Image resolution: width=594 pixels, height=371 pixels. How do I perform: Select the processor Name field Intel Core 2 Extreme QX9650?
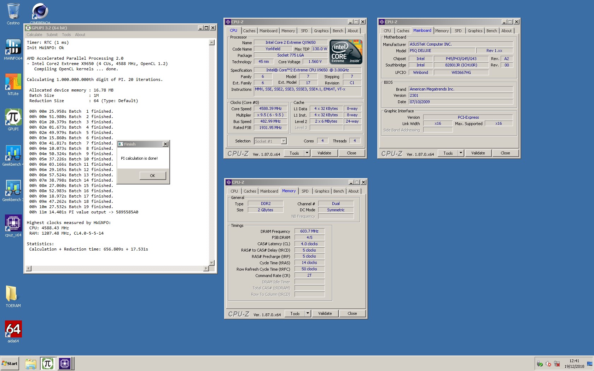coord(291,42)
